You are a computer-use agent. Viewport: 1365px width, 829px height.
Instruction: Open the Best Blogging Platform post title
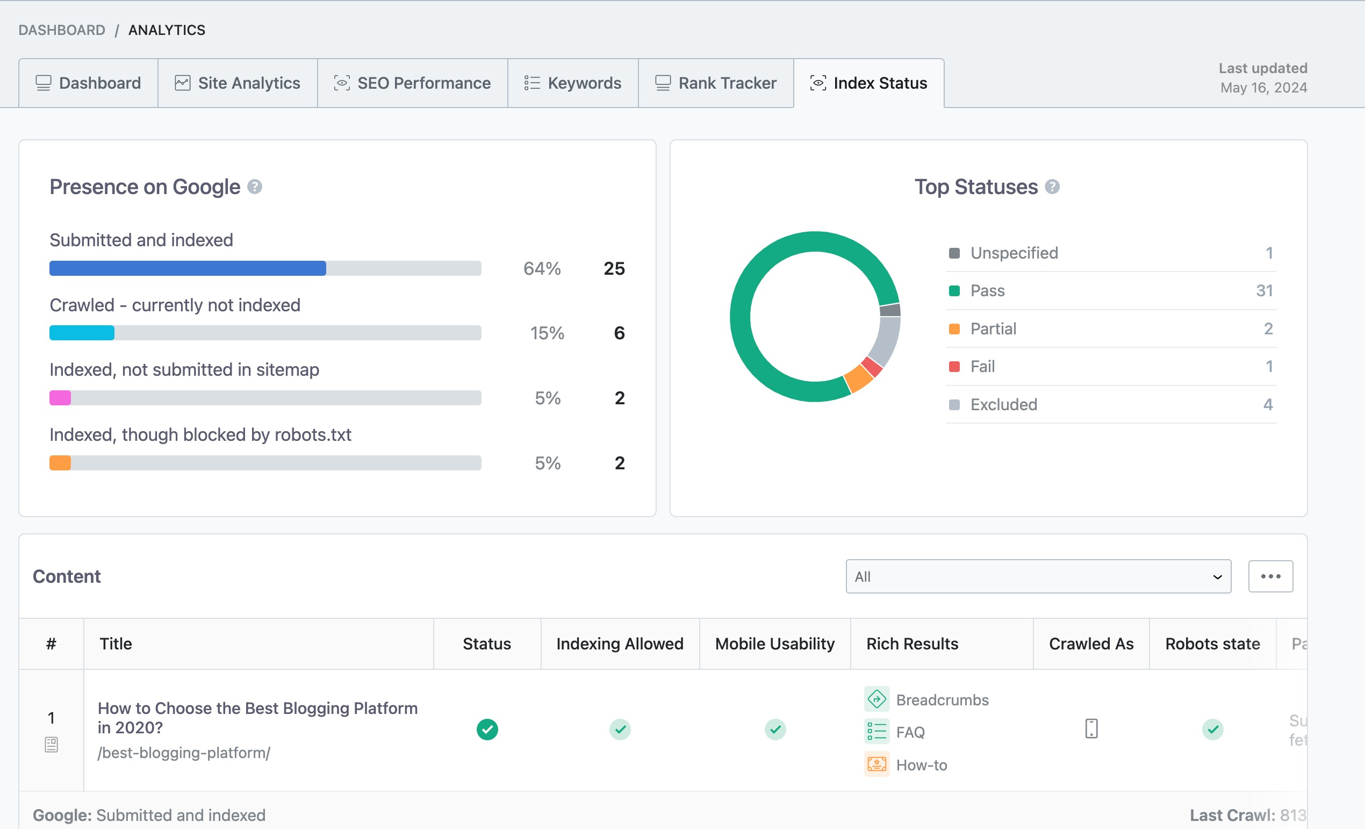(x=257, y=718)
